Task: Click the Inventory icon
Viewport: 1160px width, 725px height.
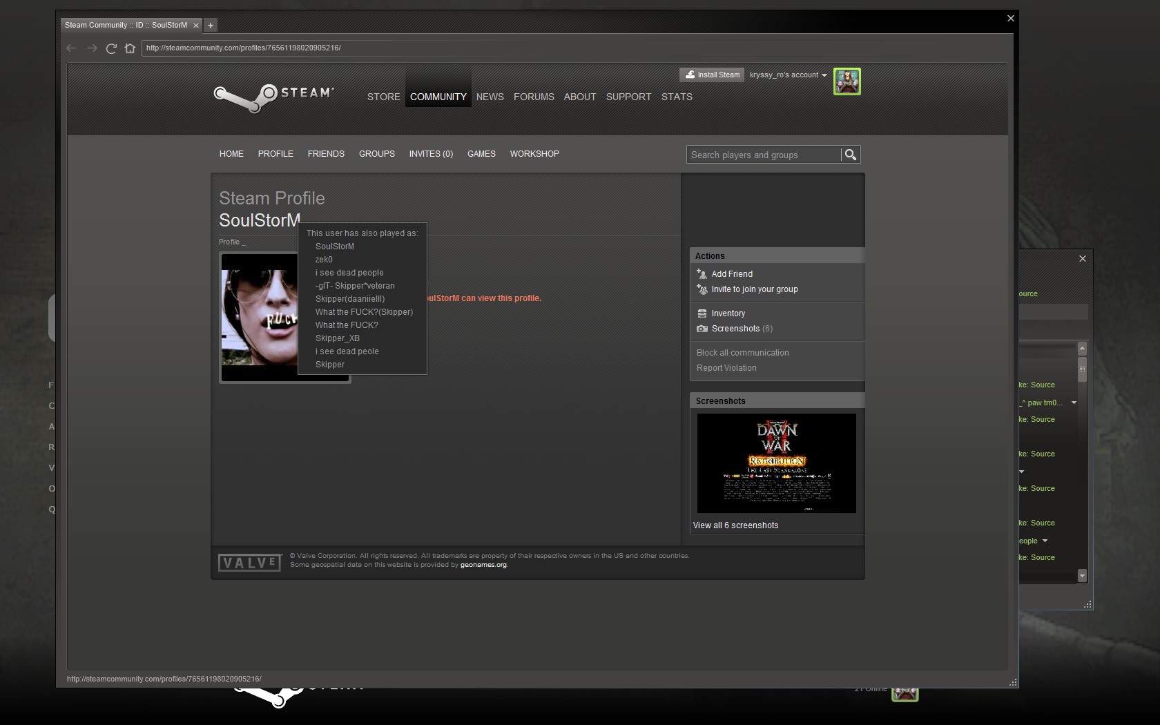Action: pyautogui.click(x=702, y=313)
